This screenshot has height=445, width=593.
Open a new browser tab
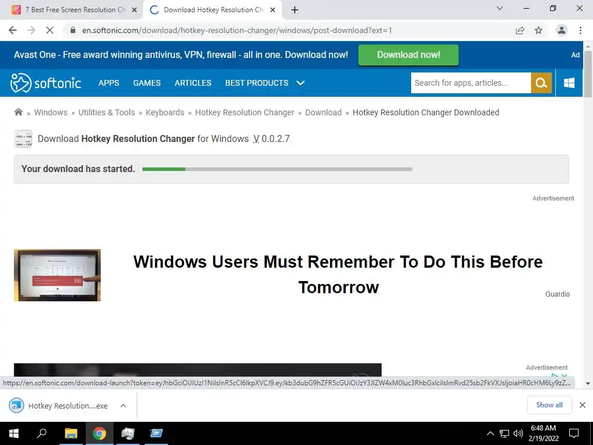[x=295, y=10]
